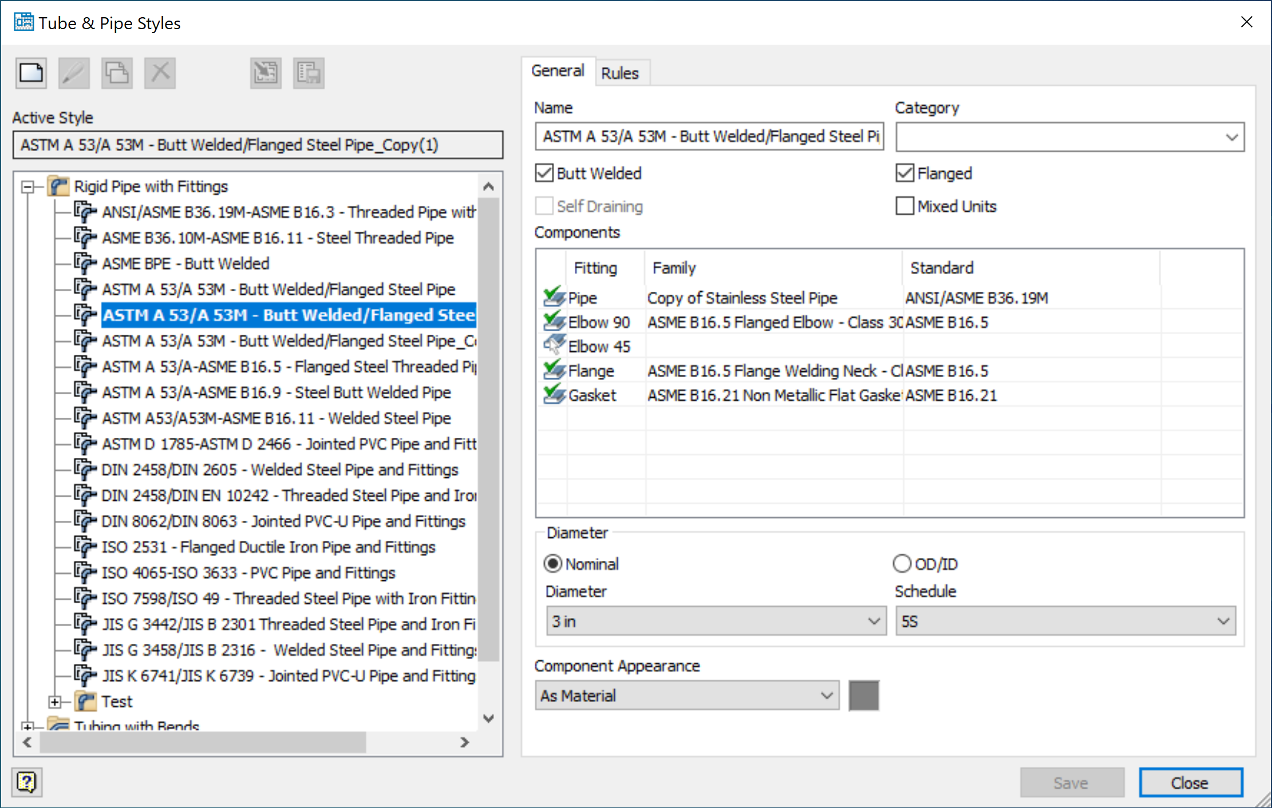The height and width of the screenshot is (808, 1272).
Task: Create a new tube and pipe style
Action: click(30, 73)
